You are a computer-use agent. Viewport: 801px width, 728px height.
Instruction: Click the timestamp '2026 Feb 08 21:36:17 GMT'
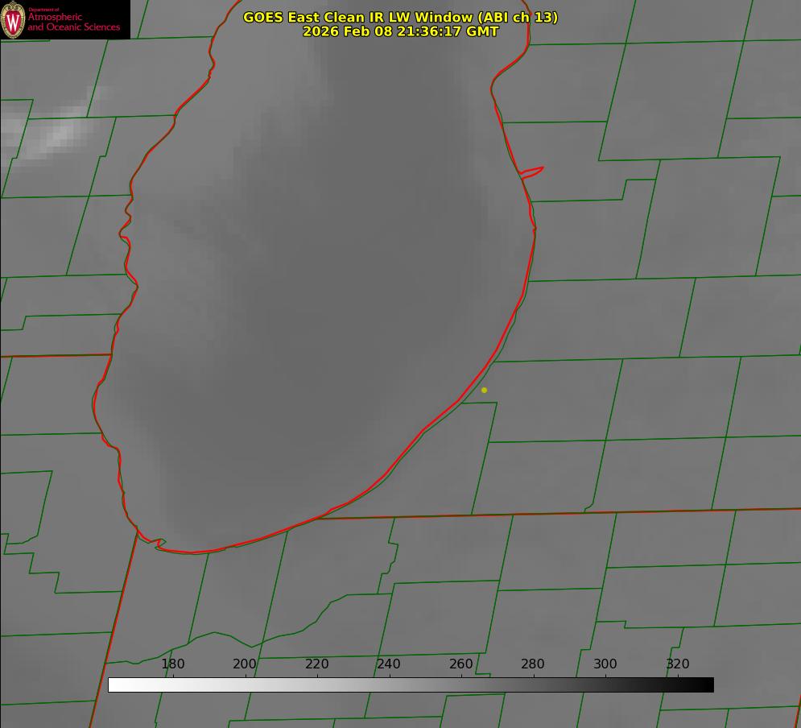401,31
